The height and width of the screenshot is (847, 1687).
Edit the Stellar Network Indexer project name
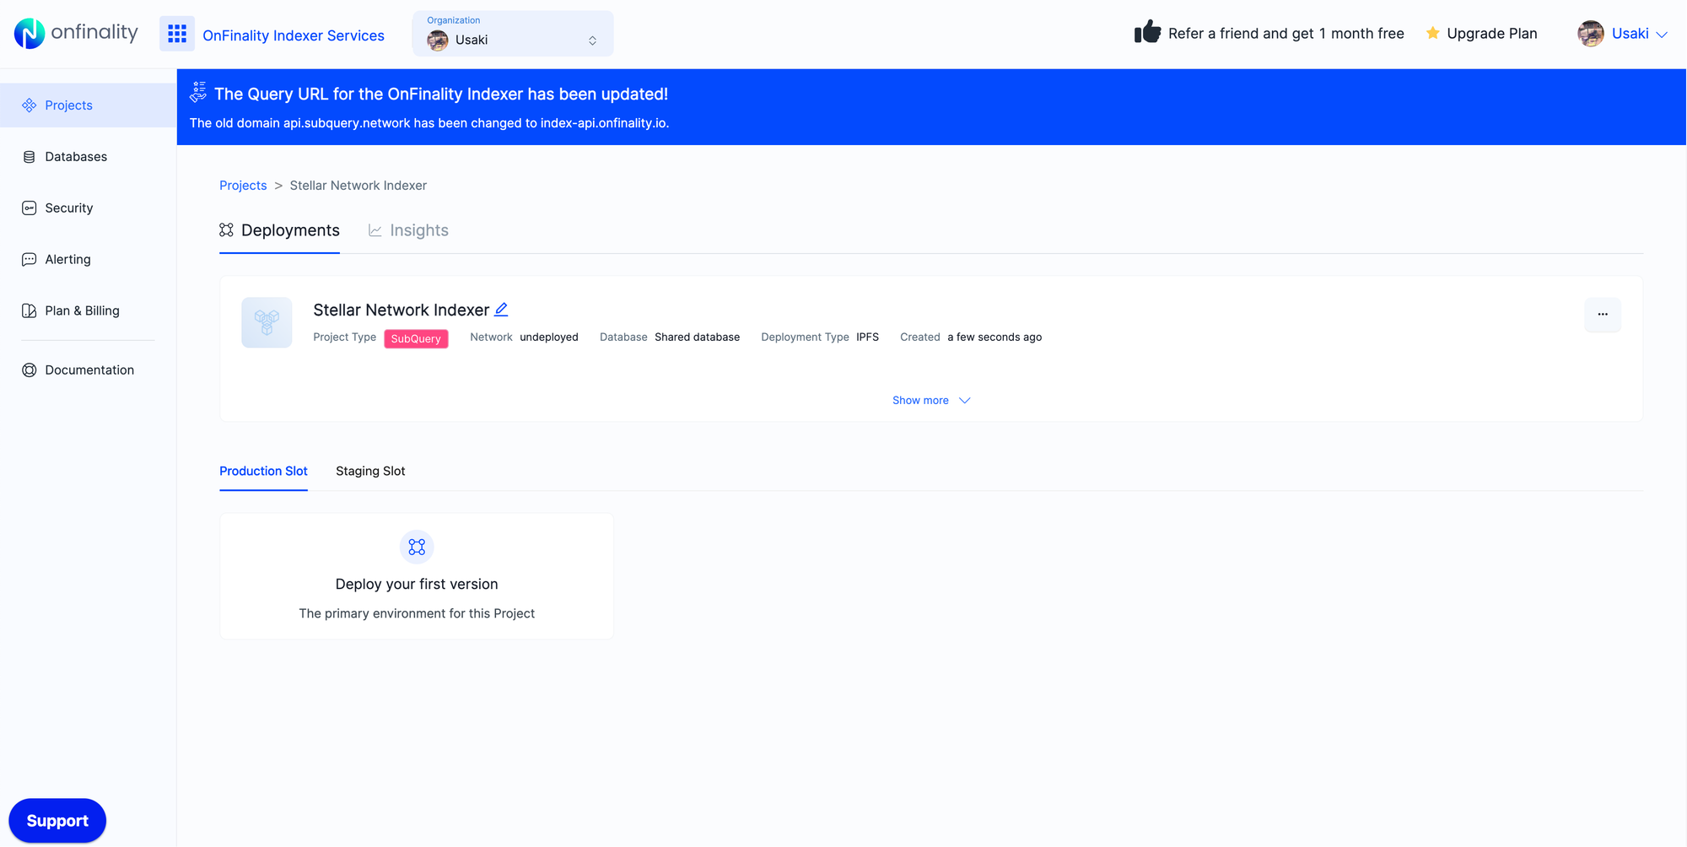click(501, 310)
